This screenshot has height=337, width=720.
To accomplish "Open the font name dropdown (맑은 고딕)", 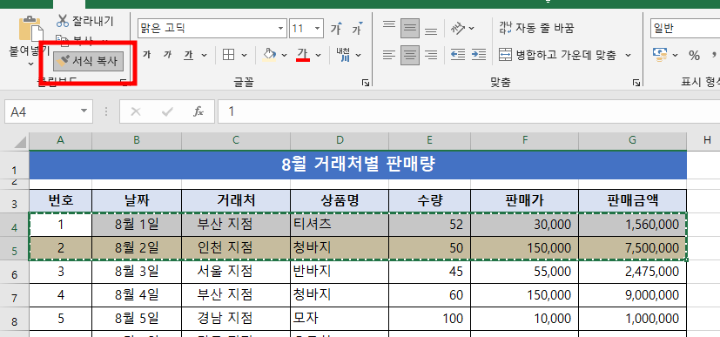I will click(x=281, y=29).
